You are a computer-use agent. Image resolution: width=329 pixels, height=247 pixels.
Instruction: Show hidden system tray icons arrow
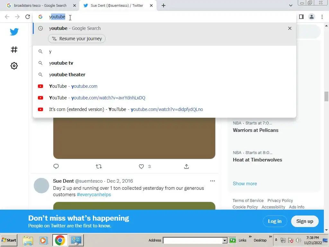pos(276,240)
